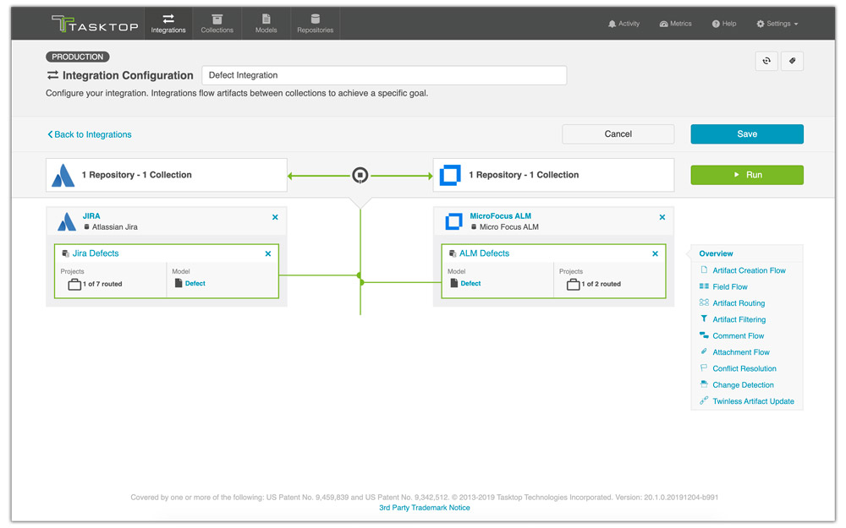Click the Tasktop logo
The height and width of the screenshot is (528, 846).
pyautogui.click(x=95, y=24)
